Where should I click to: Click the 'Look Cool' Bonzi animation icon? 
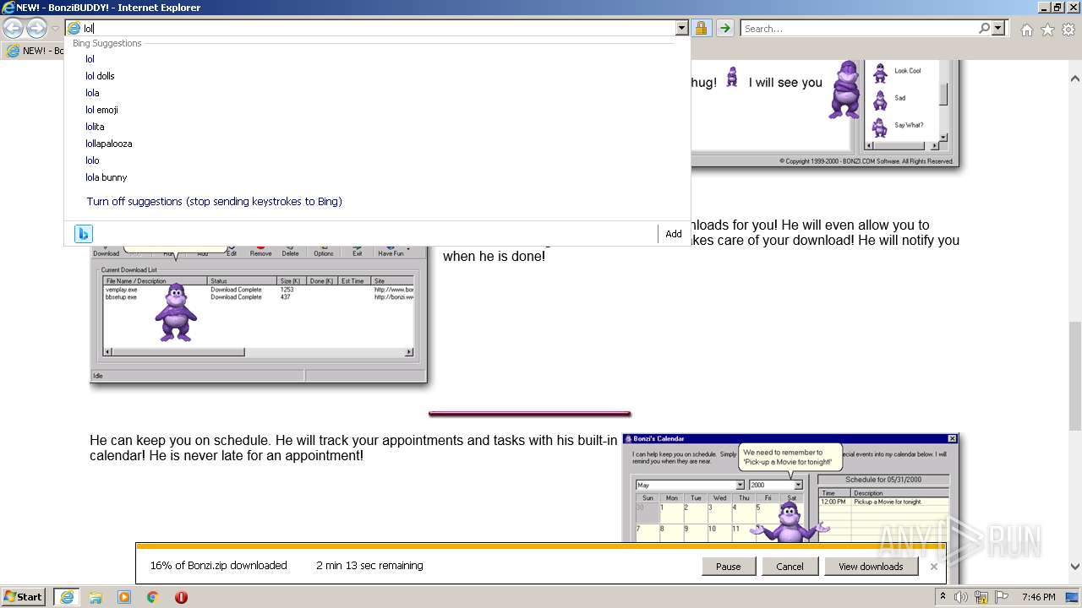(880, 71)
